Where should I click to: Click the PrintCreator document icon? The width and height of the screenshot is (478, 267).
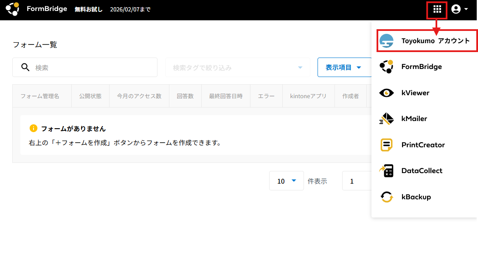(x=386, y=145)
